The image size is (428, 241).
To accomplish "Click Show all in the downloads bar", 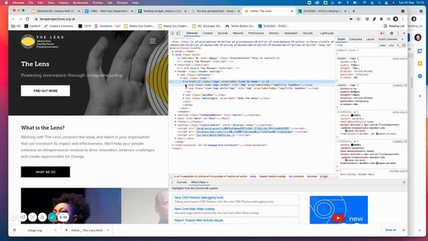I will 391,230.
